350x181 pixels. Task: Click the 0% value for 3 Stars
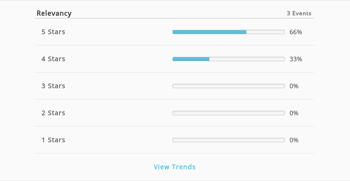(x=294, y=86)
